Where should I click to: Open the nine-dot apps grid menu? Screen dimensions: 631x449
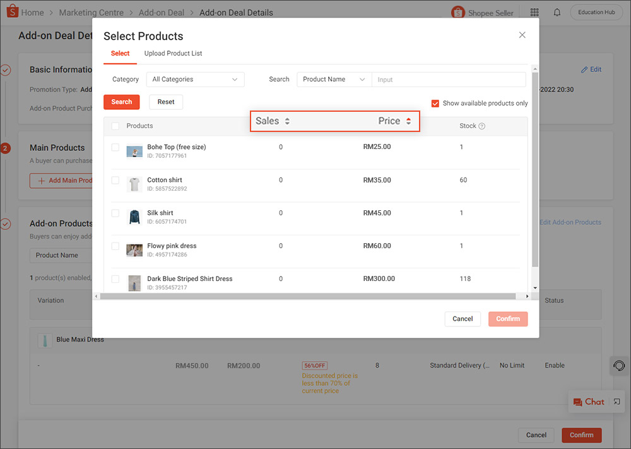tap(534, 12)
